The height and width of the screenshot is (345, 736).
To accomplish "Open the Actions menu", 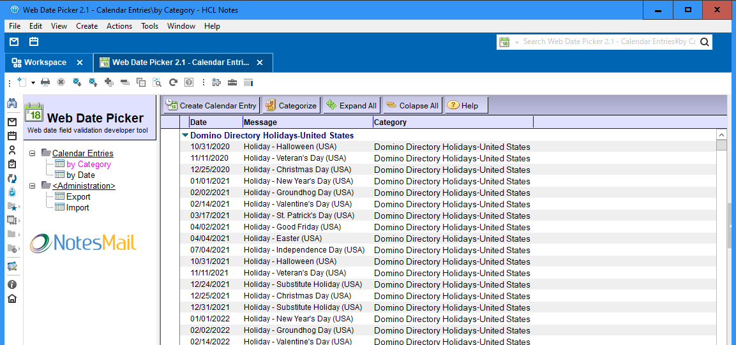I will (119, 26).
